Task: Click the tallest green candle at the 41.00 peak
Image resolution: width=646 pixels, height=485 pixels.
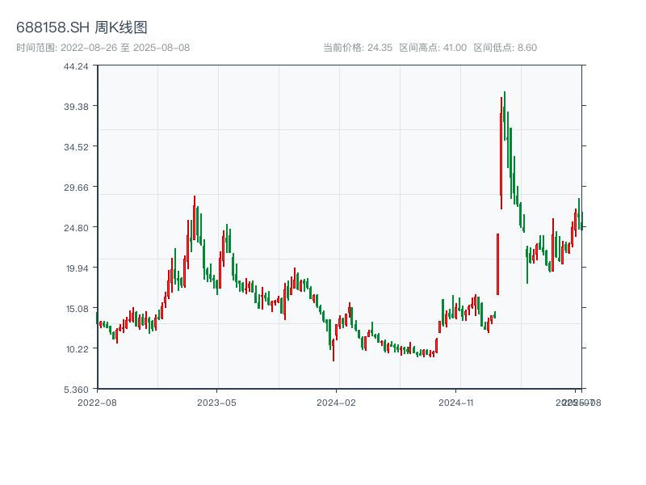Action: pyautogui.click(x=504, y=116)
